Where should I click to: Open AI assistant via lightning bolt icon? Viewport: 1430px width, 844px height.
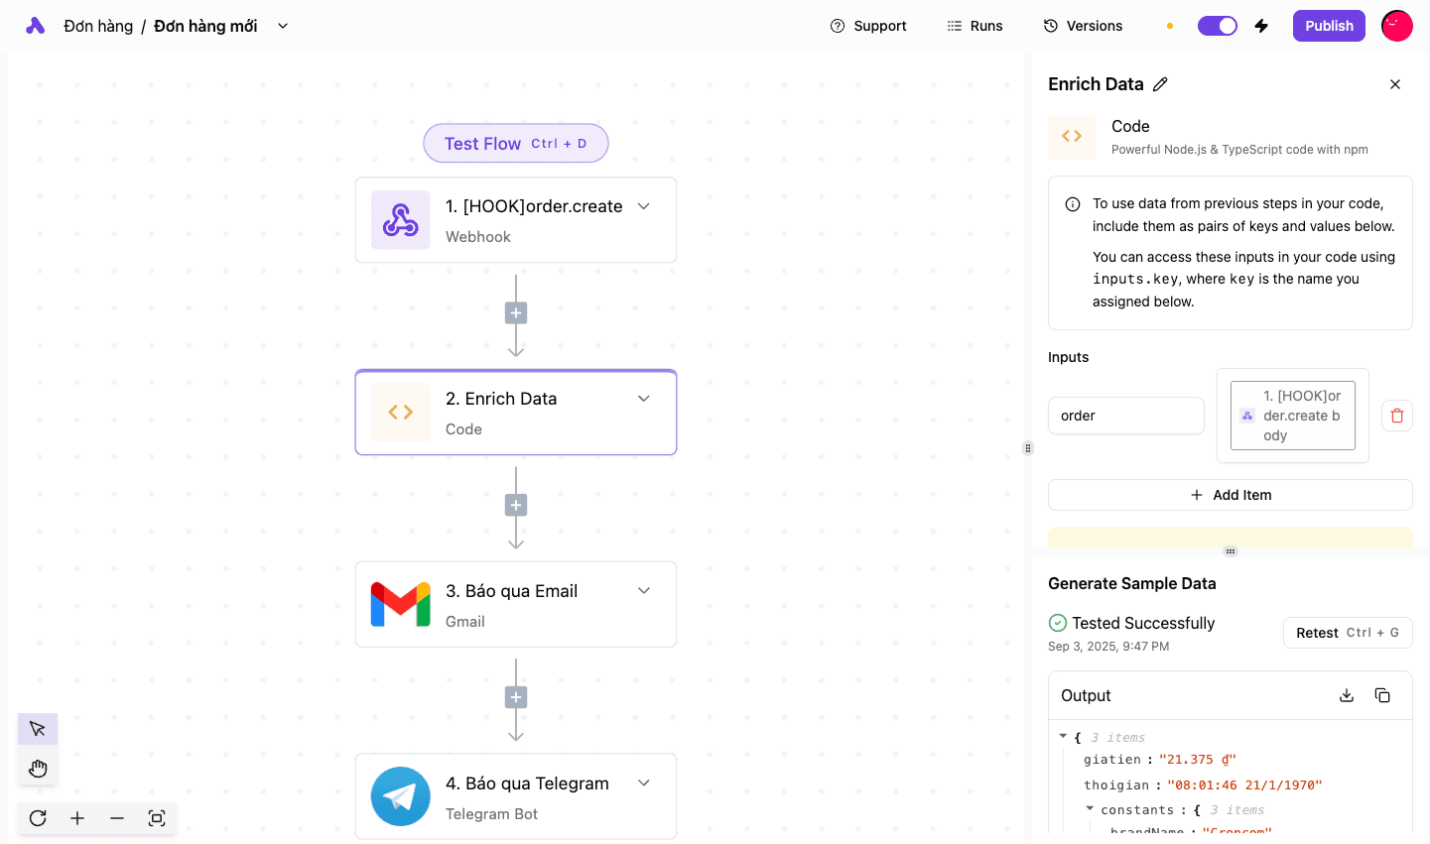pyautogui.click(x=1261, y=25)
